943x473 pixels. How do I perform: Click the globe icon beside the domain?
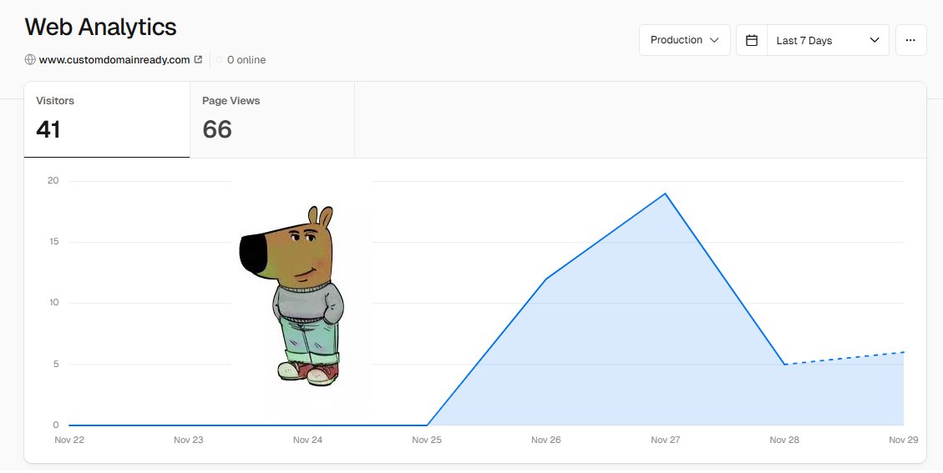[30, 59]
